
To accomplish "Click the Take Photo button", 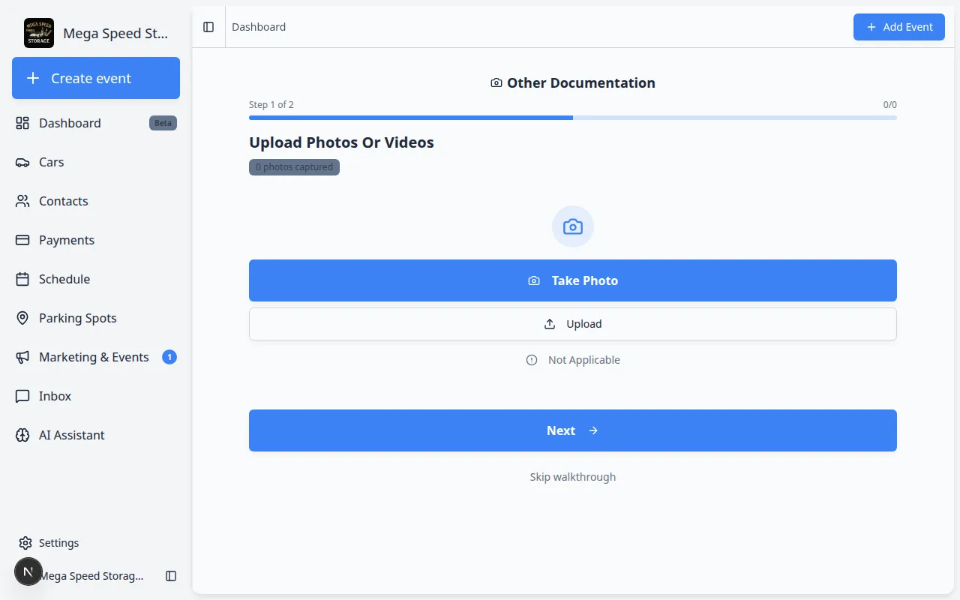I will coord(573,280).
